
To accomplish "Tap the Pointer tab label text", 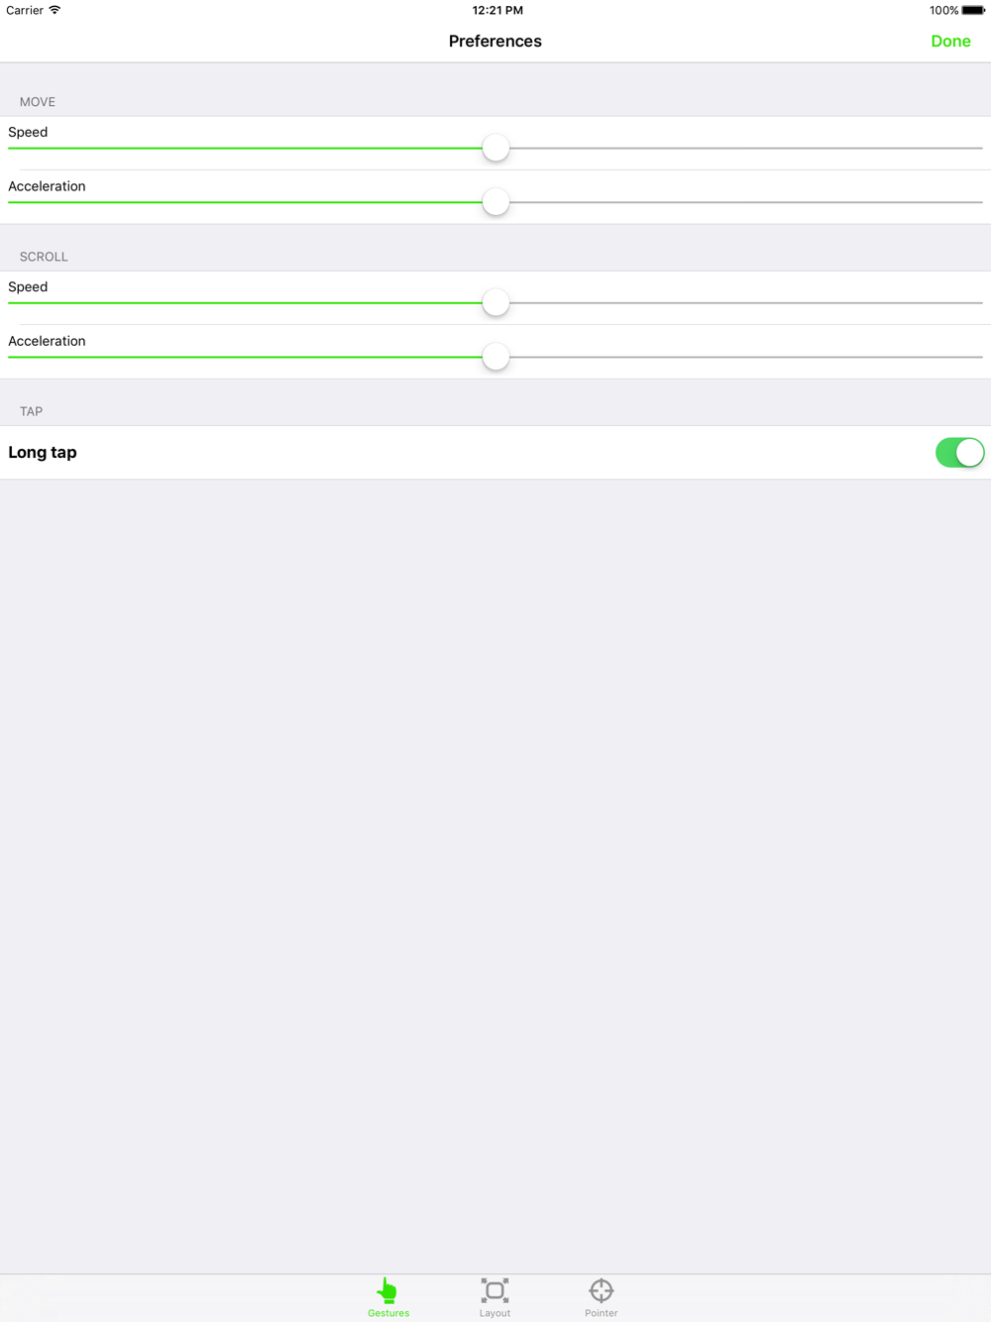I will (x=601, y=1313).
